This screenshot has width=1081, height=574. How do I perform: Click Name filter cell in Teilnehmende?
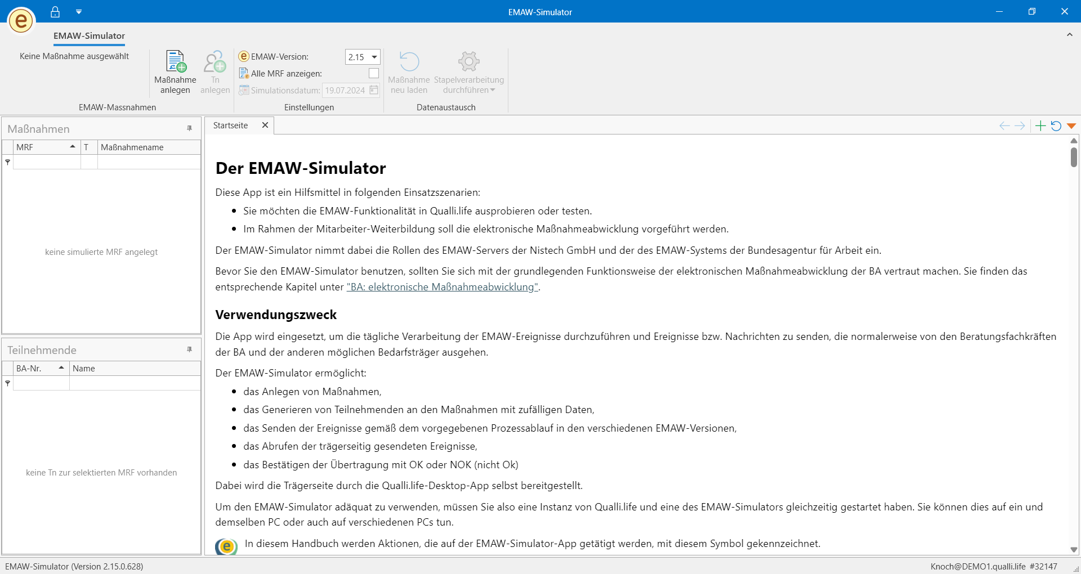(135, 383)
